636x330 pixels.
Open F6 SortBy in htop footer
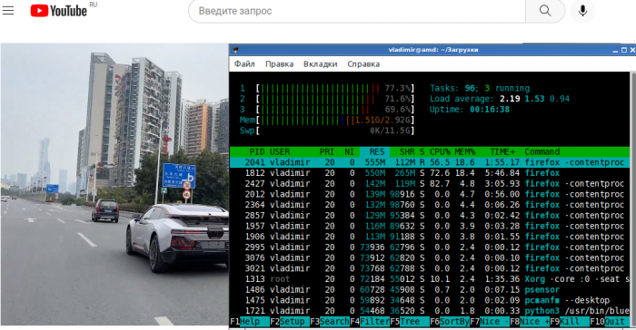(x=450, y=322)
